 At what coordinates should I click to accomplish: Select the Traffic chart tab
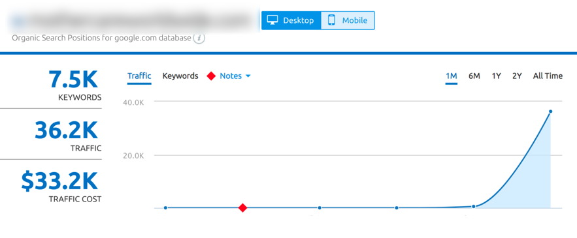[x=139, y=76]
